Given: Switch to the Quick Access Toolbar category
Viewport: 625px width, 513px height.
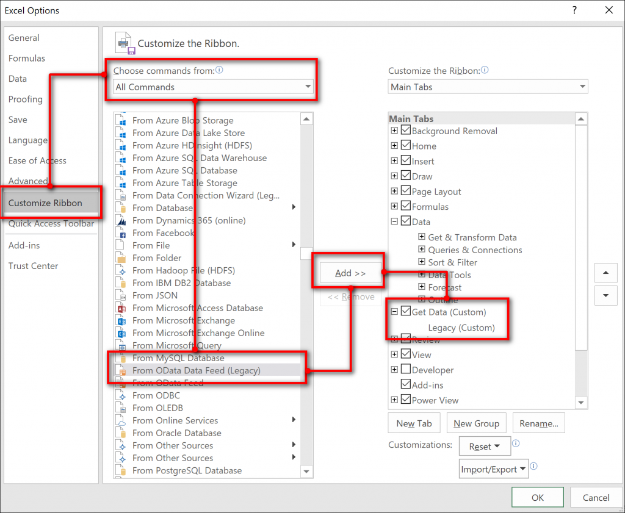Looking at the screenshot, I should (x=51, y=224).
